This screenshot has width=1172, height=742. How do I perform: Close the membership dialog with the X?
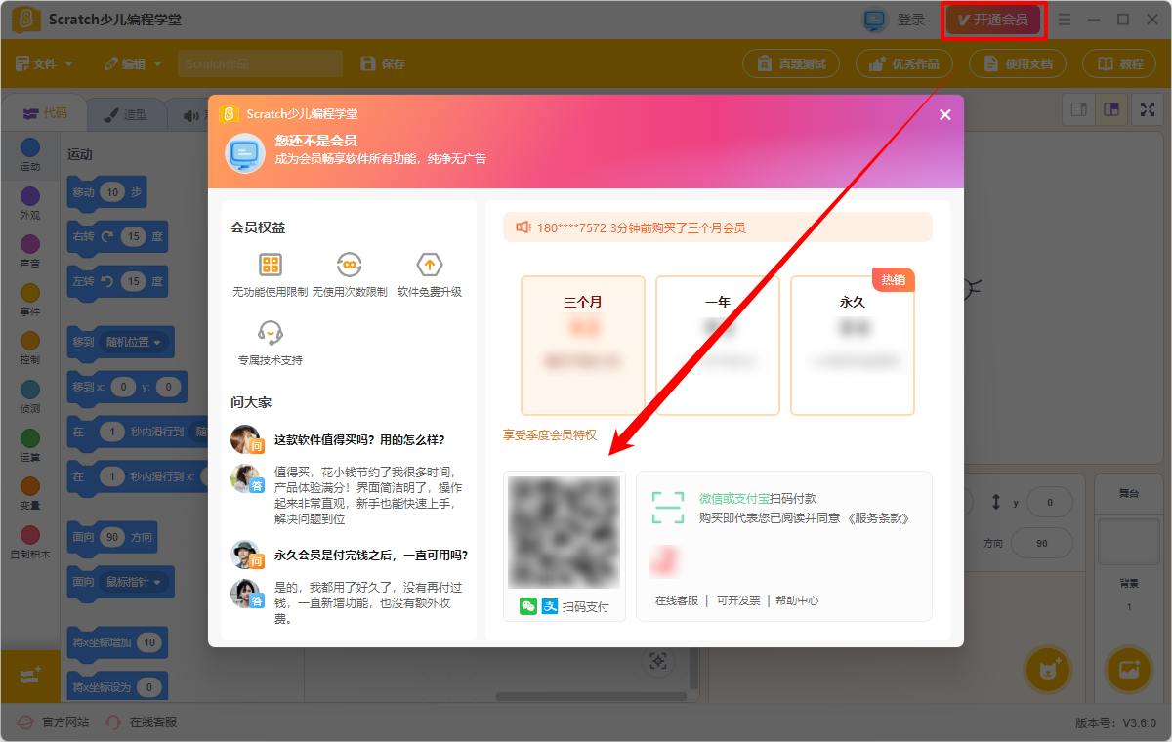[x=944, y=114]
